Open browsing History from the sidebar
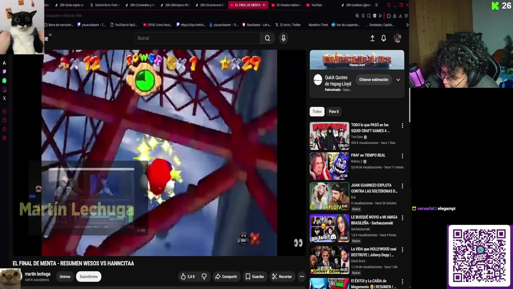Screen dimensions: 513x289 (x=4, y=120)
